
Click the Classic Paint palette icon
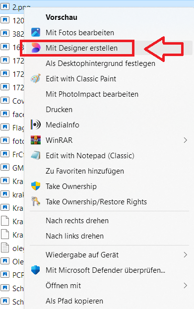click(36, 79)
